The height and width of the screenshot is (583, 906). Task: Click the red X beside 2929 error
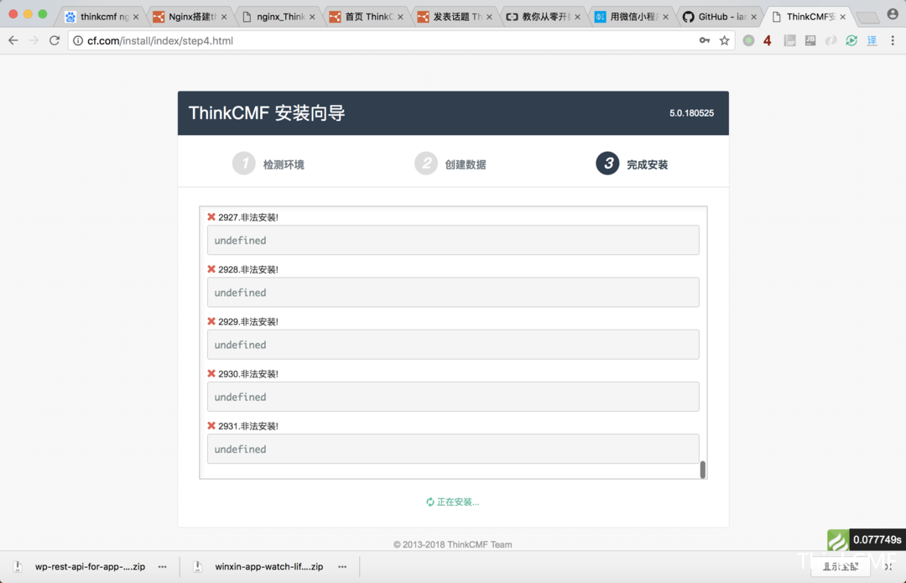211,321
